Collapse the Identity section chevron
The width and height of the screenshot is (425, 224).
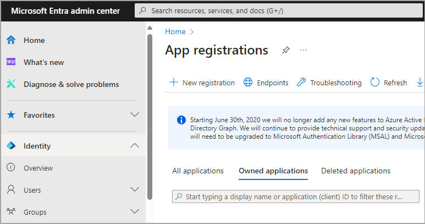[134, 146]
